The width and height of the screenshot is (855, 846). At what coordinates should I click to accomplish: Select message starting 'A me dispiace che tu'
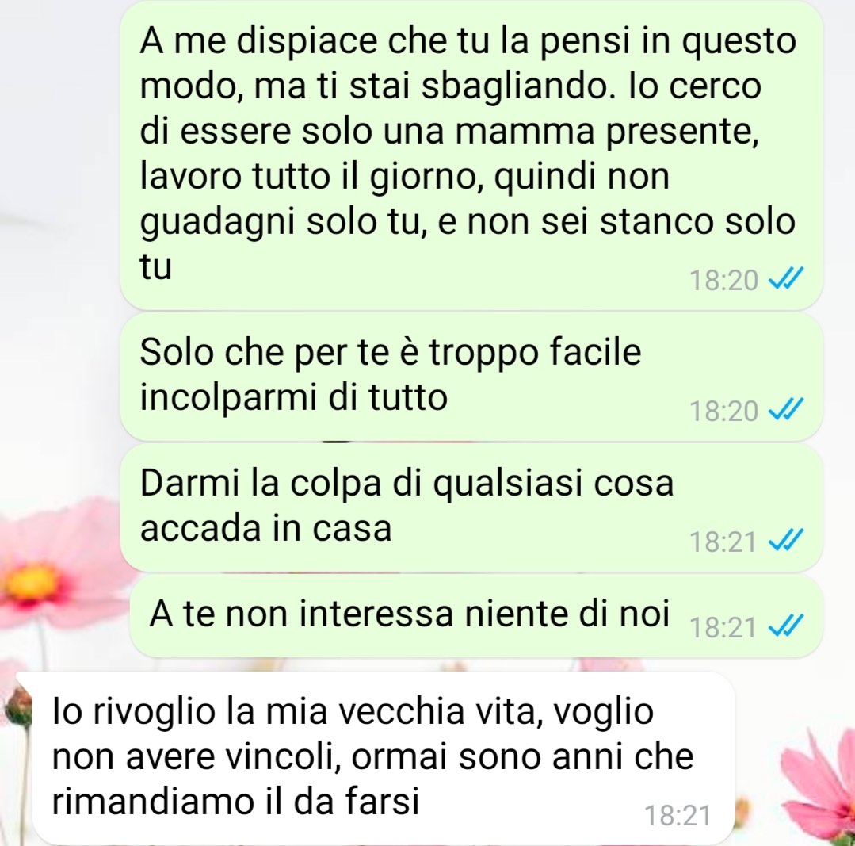point(471,155)
